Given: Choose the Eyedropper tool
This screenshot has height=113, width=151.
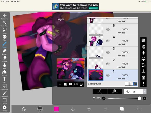Looking at the screenshot, I should coord(4,94).
